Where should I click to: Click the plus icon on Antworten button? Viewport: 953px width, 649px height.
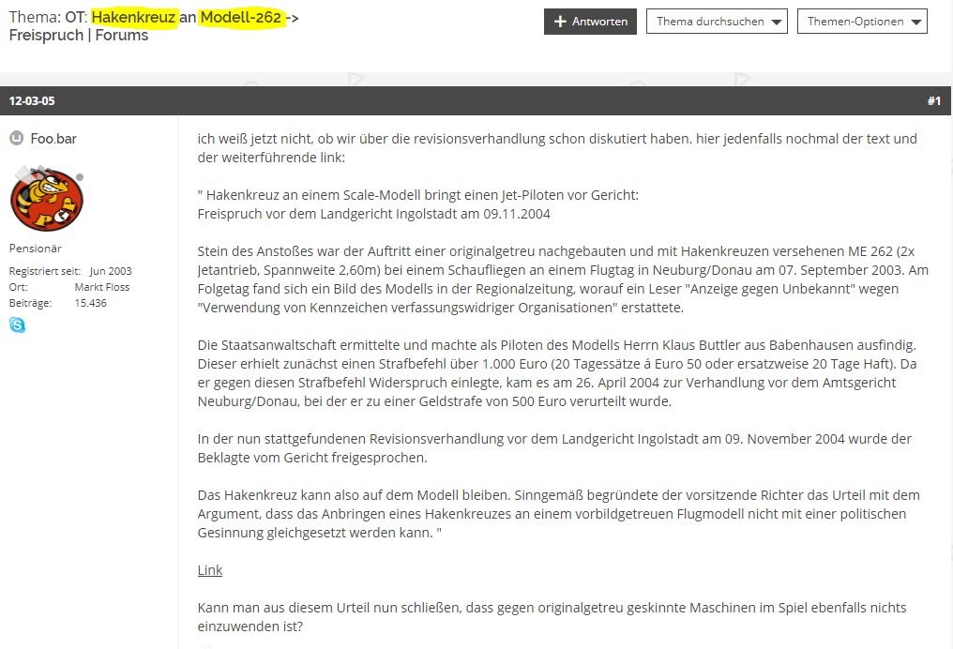click(x=560, y=22)
